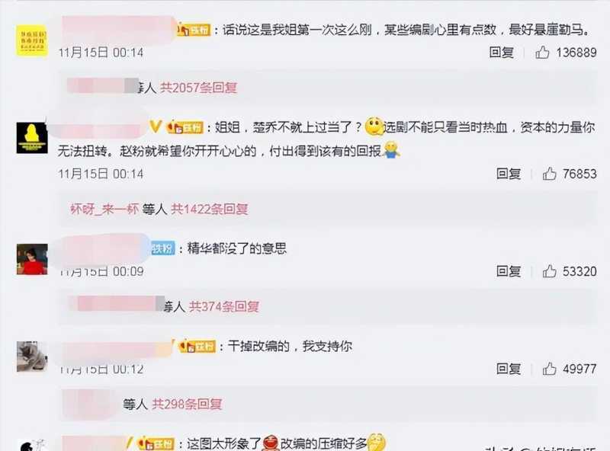
Task: Open 共298条回复 reply list
Action: tap(187, 405)
